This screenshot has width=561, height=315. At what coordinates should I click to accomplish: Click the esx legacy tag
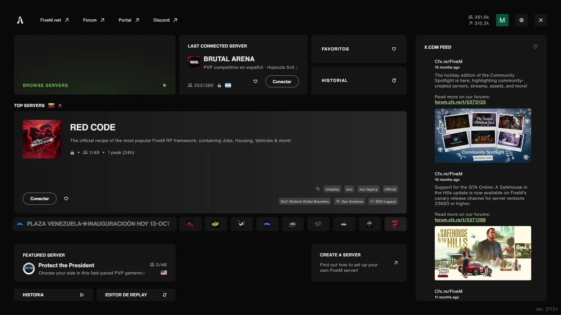click(368, 189)
